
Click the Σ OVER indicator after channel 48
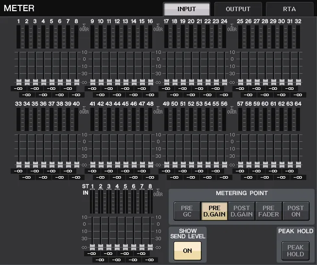point(158,110)
